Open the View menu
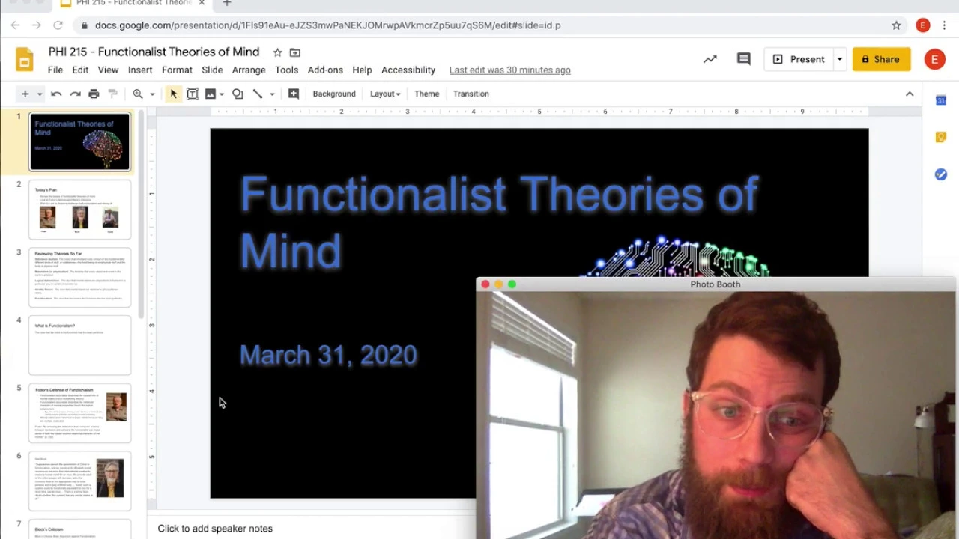The width and height of the screenshot is (959, 539). coord(108,70)
